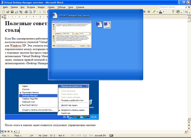Select the PROMT Translation Web Service switcher icon

(55, 16)
